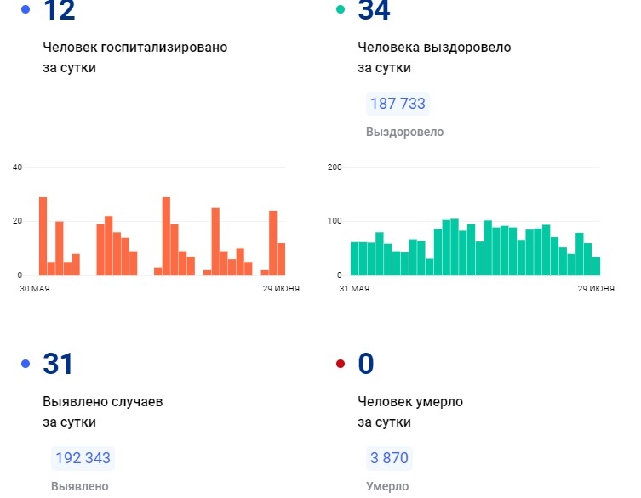This screenshot has width=641, height=498.
Task: Click "29 ИЮНЯ" label under the green chart
Action: click(596, 290)
